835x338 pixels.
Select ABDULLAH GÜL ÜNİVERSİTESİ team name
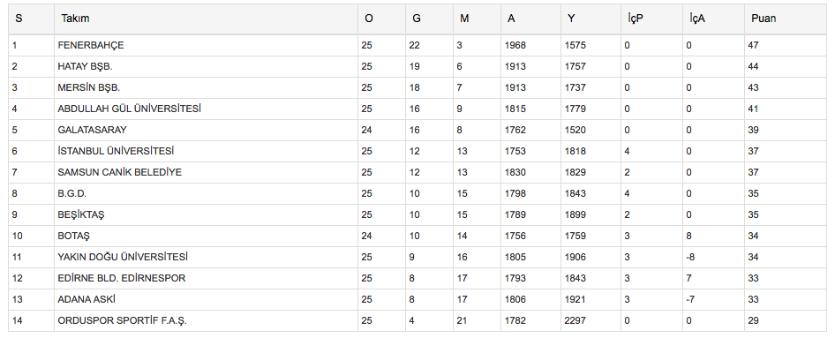click(130, 109)
